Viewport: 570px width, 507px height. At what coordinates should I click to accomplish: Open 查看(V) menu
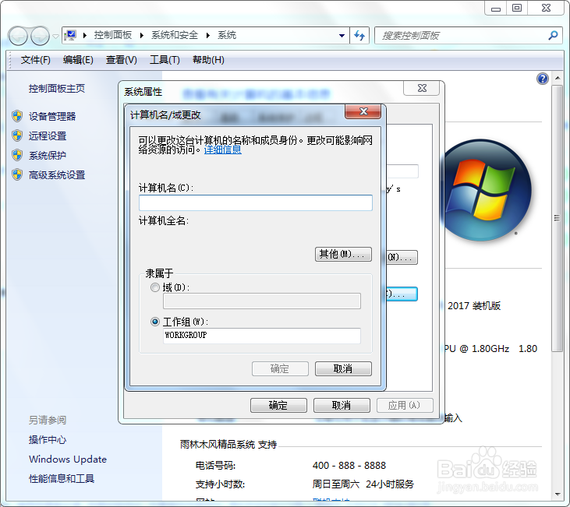click(122, 60)
